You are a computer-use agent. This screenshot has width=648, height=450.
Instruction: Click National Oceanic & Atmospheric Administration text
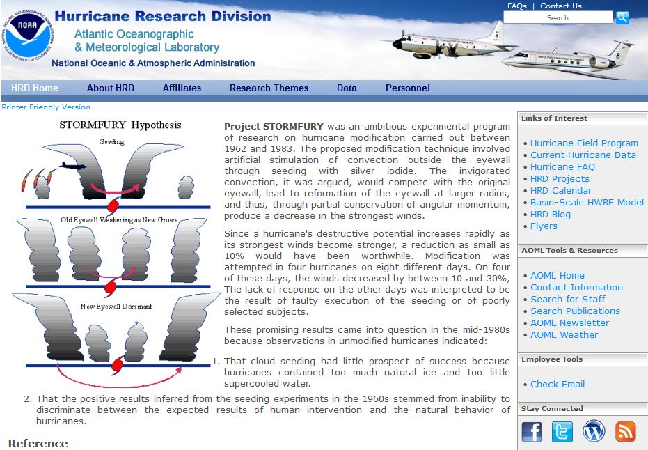[153, 63]
